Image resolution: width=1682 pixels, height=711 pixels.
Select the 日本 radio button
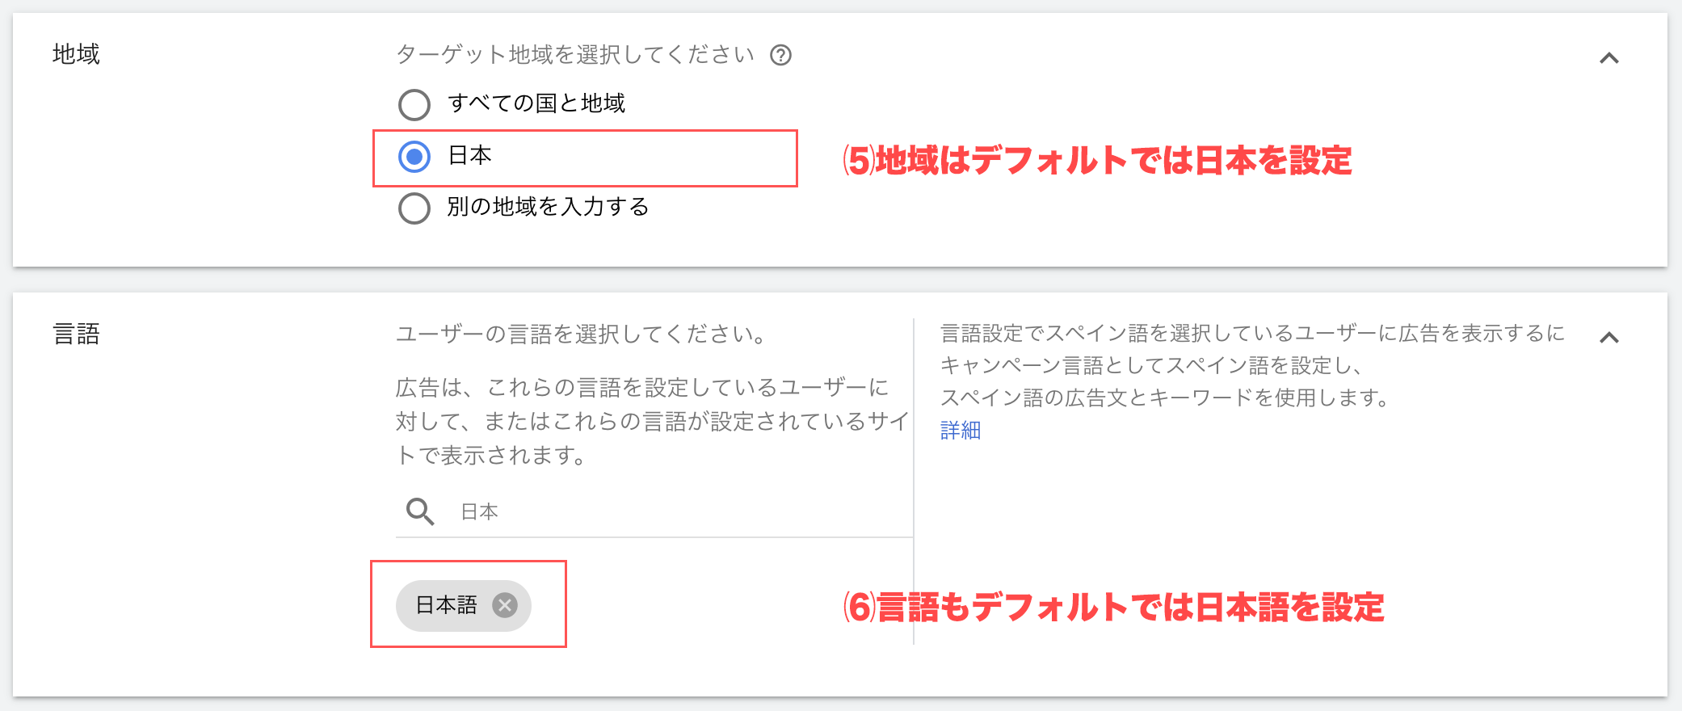click(414, 157)
